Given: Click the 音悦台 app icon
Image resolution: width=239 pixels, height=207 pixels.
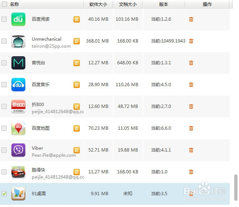Looking at the screenshot, I should (x=18, y=63).
